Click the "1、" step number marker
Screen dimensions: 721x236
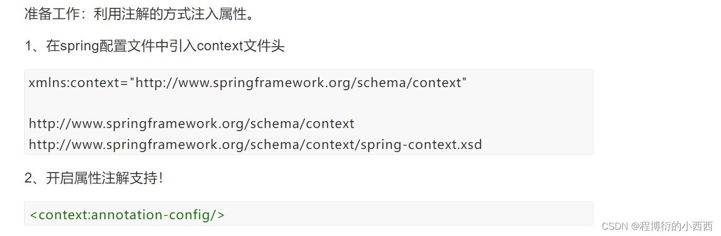[35, 46]
